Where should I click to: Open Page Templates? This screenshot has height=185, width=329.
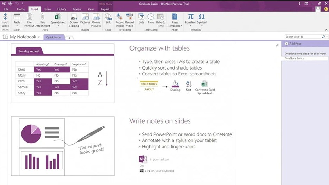pos(175,20)
